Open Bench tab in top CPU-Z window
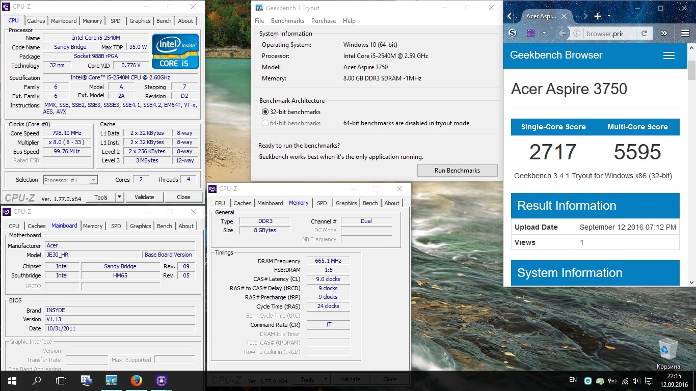This screenshot has width=696, height=391. [164, 21]
